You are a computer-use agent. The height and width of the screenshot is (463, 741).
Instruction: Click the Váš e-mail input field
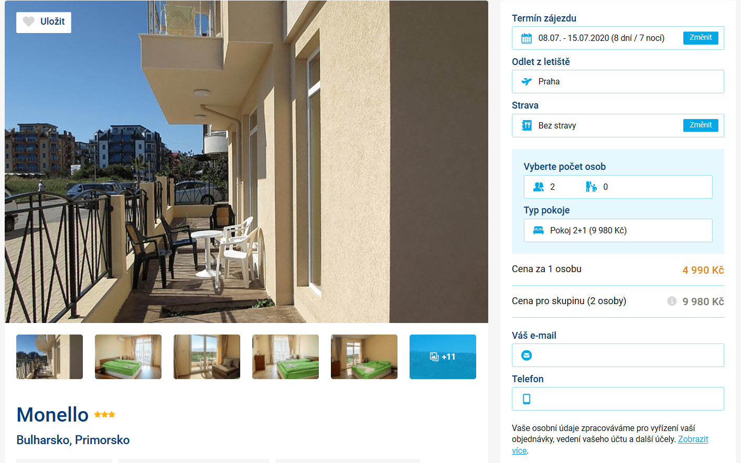click(618, 356)
